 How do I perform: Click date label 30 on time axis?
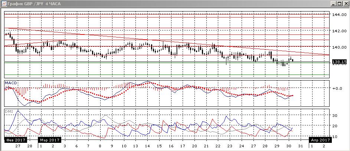tap(289, 146)
